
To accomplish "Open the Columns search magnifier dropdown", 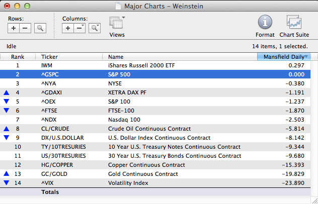I will (94, 29).
